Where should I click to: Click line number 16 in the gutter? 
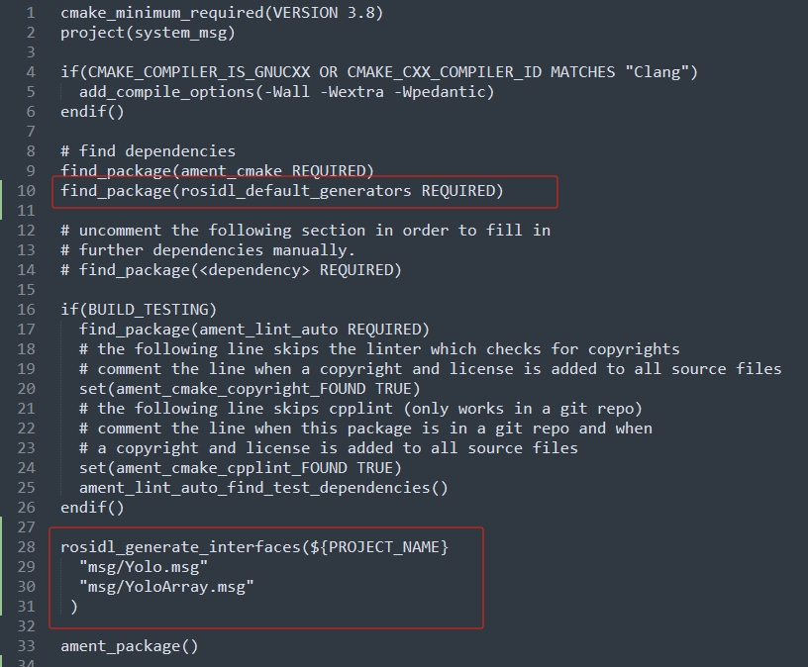[x=27, y=309]
